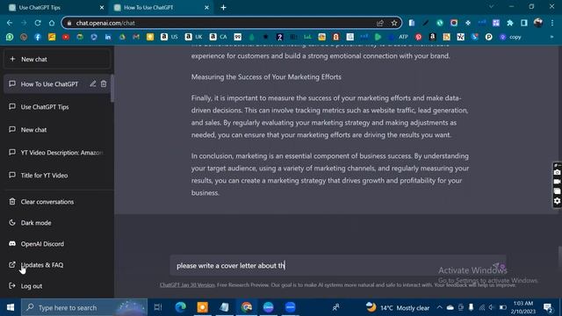The height and width of the screenshot is (316, 562).
Task: Click the camera icon on the side toolbar
Action: [557, 172]
